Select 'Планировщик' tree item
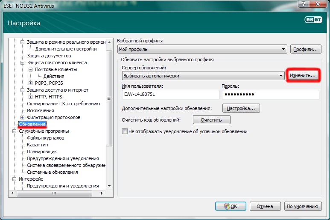330x220 pixels. coord(42,152)
